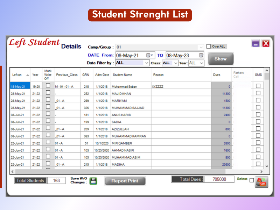Check the SMS box for MAJID KHAN row
This screenshot has height=210, width=280.
(258, 93)
